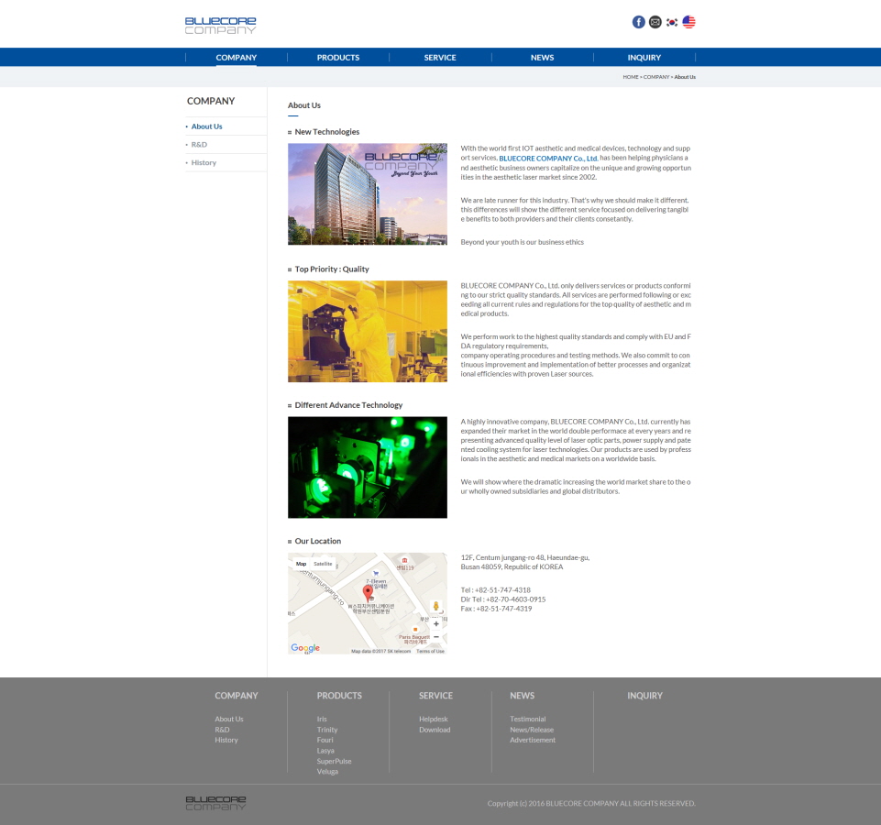The height and width of the screenshot is (825, 881).
Task: Click the 'Our Location' heading
Action: coord(318,541)
